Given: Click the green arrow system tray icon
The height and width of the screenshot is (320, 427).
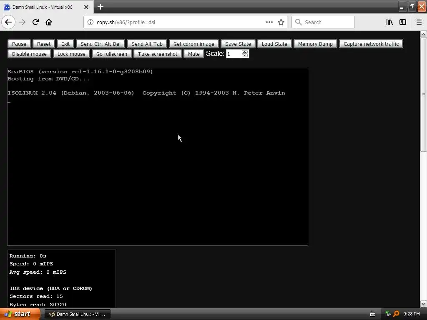Looking at the screenshot, I should tap(388, 314).
